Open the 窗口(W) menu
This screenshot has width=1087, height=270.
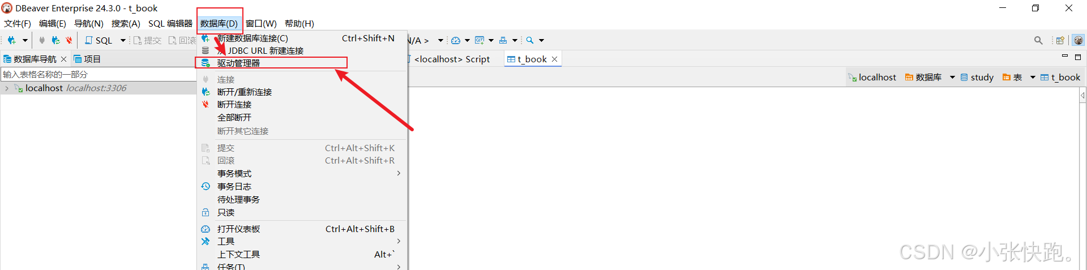point(261,23)
